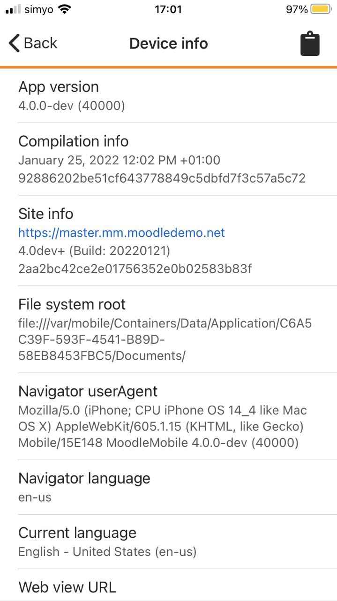337x601 pixels.
Task: Open the master.mm.moodledemo.net link
Action: 121,232
